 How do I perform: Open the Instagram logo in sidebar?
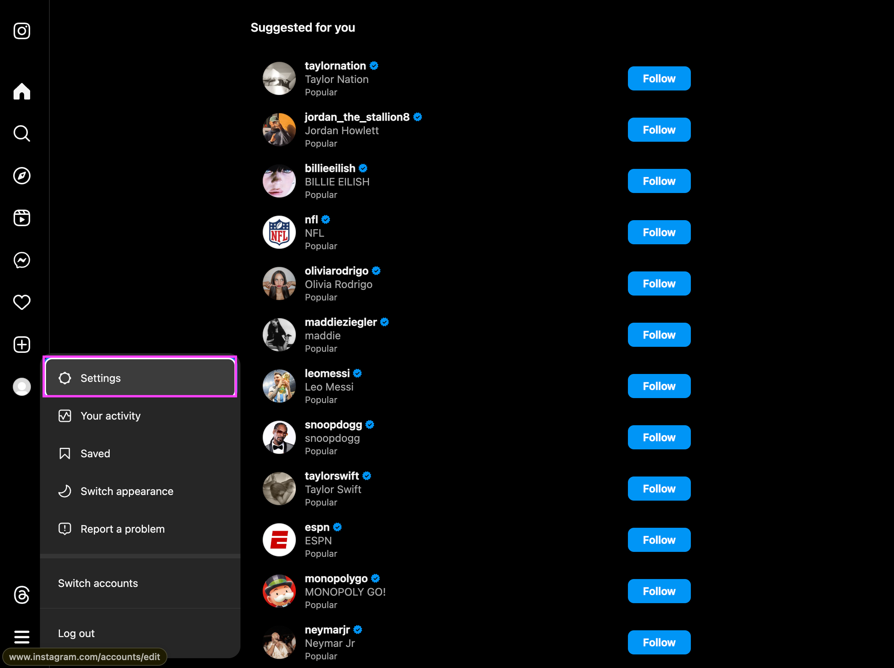[22, 31]
